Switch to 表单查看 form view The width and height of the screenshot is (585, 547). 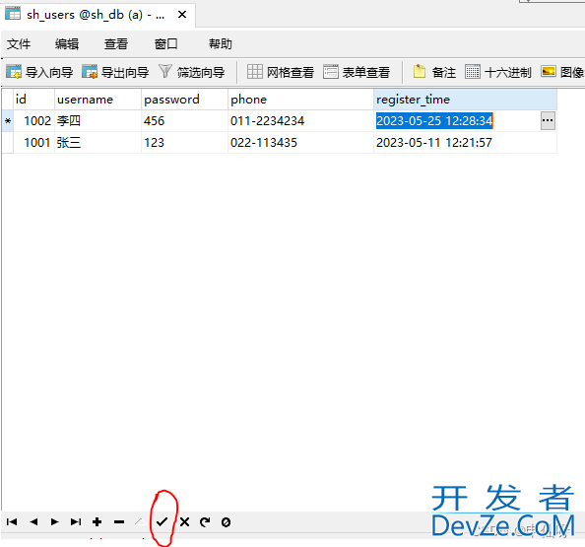click(357, 72)
